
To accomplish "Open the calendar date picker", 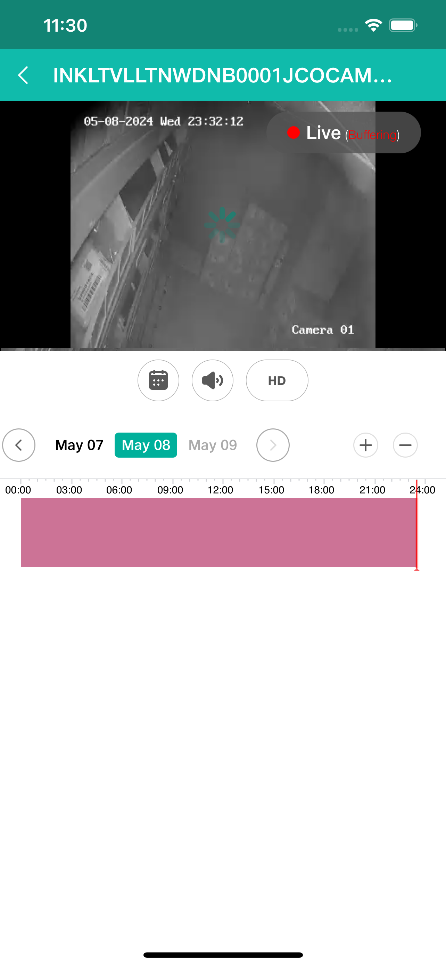I will [158, 380].
